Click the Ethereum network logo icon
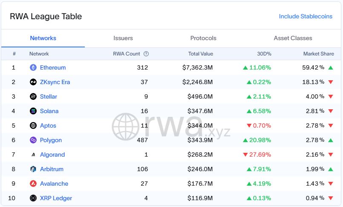This screenshot has height=207, width=343. point(33,67)
